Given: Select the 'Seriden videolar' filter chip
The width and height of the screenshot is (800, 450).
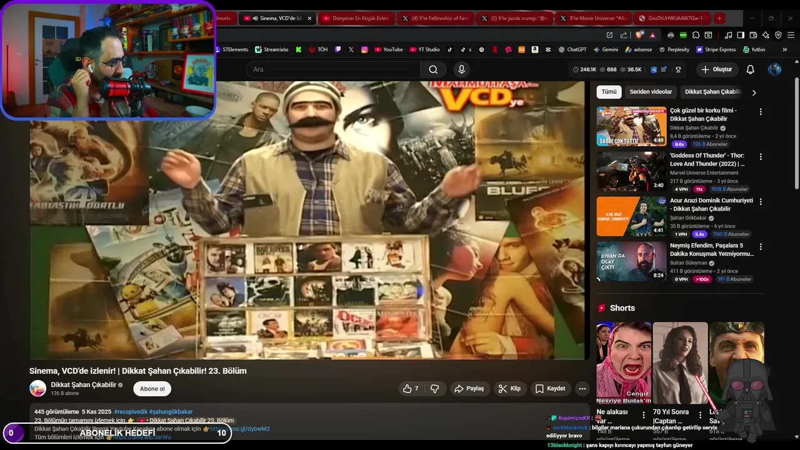Looking at the screenshot, I should 651,92.
